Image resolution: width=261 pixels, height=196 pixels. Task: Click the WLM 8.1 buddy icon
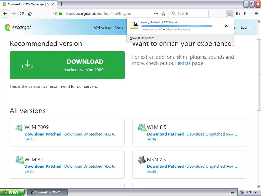click(x=20, y=160)
